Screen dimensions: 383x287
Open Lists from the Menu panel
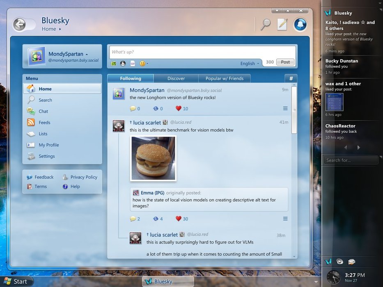coord(62,134)
